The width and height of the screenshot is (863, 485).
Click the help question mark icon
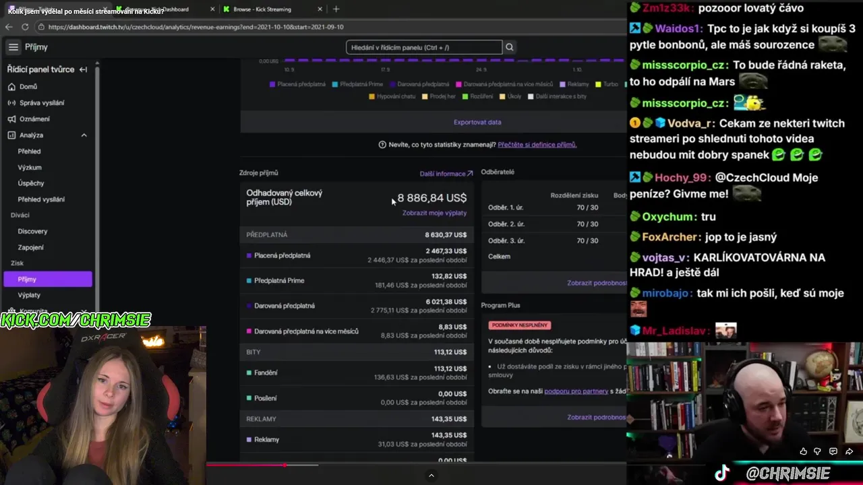(382, 145)
